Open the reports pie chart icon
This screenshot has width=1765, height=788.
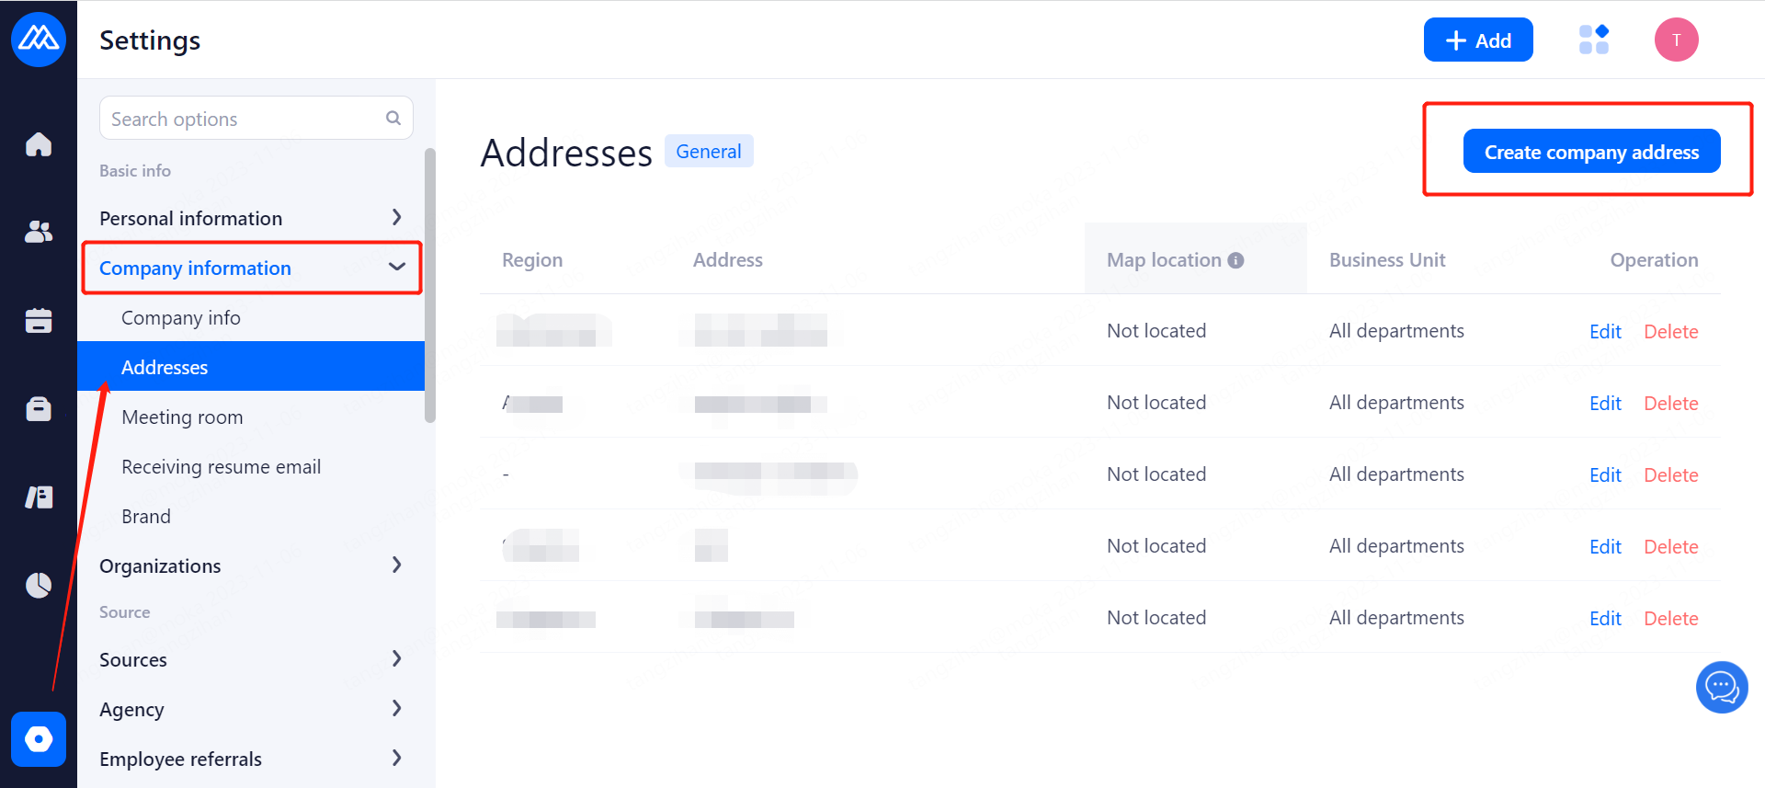(39, 585)
